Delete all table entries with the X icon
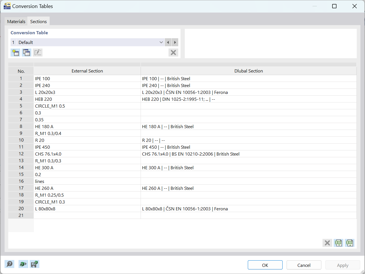The height and width of the screenshot is (274, 365). (327, 243)
